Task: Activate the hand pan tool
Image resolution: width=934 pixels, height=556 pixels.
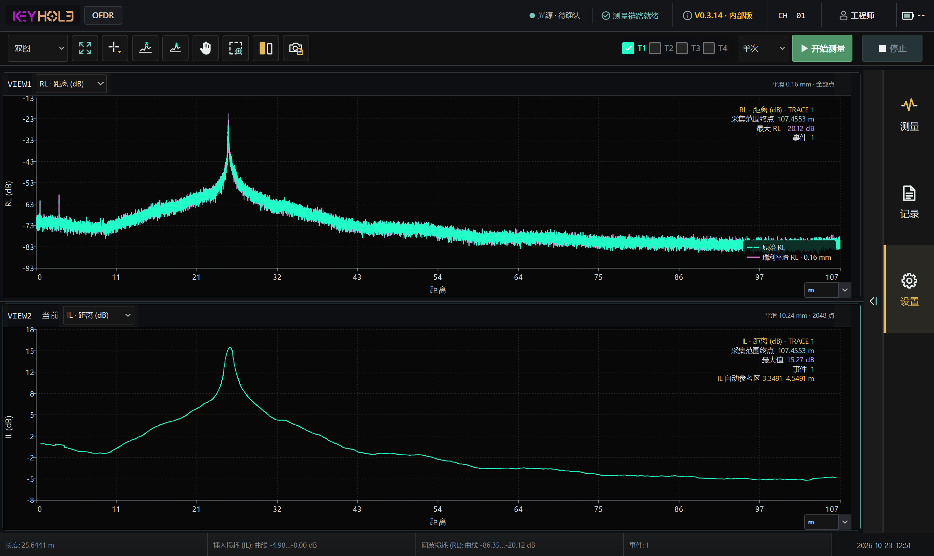Action: click(x=205, y=48)
